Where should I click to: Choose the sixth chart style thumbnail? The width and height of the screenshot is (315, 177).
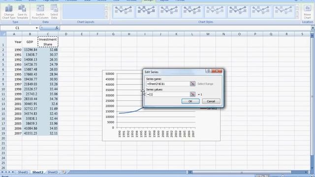coord(238,12)
